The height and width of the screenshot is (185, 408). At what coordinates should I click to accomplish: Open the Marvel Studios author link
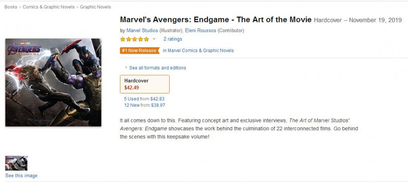pos(142,30)
